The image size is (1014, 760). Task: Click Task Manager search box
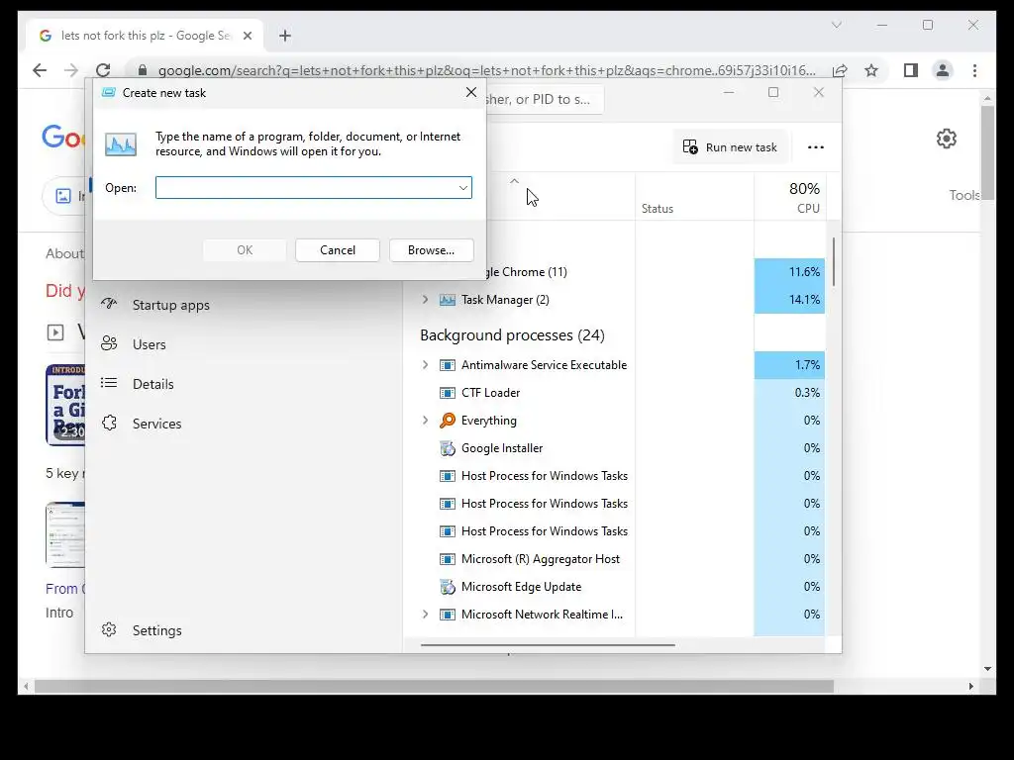pos(545,100)
